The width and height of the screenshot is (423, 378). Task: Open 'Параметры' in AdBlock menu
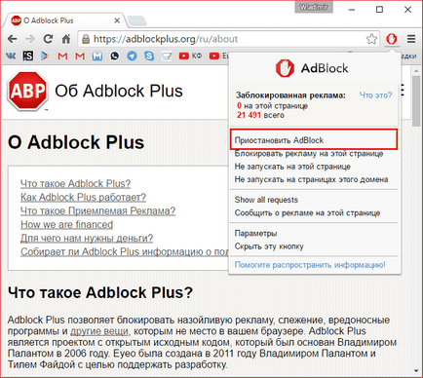pyautogui.click(x=256, y=233)
